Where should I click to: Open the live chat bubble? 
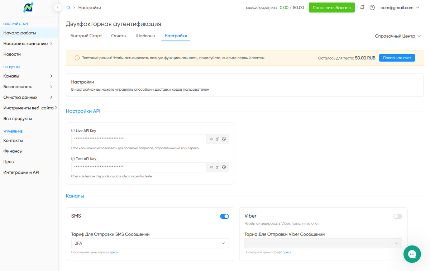pyautogui.click(x=412, y=254)
